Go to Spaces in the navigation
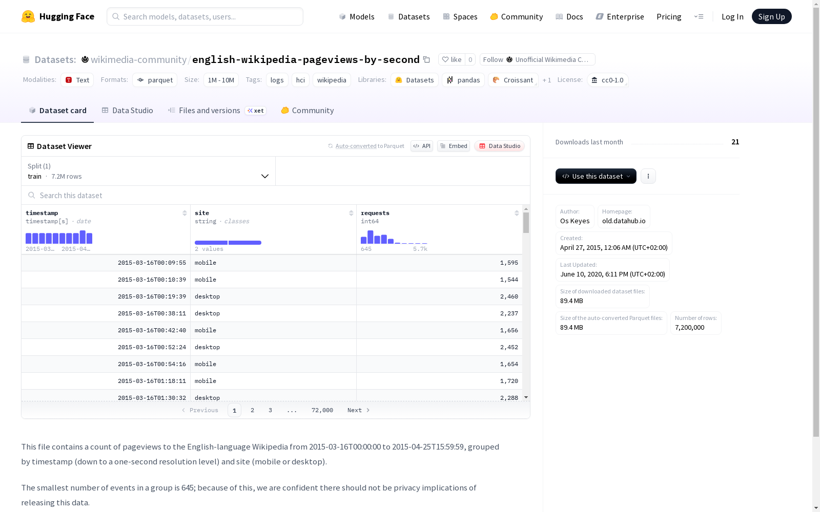Viewport: 820px width, 512px height. [x=460, y=16]
